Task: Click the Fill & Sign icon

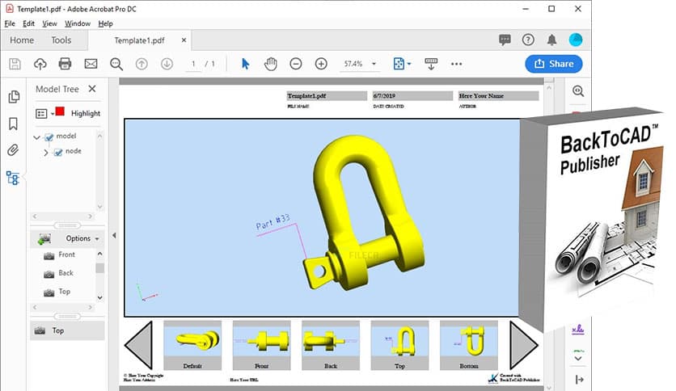Action: click(x=577, y=330)
